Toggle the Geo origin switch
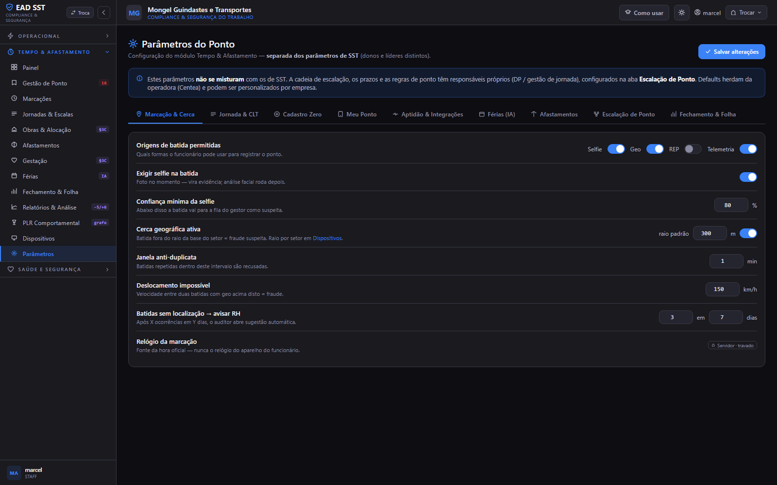Screen dimensions: 777x485 (655, 149)
